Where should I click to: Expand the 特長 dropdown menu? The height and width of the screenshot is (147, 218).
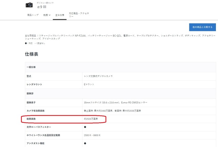click(x=47, y=15)
